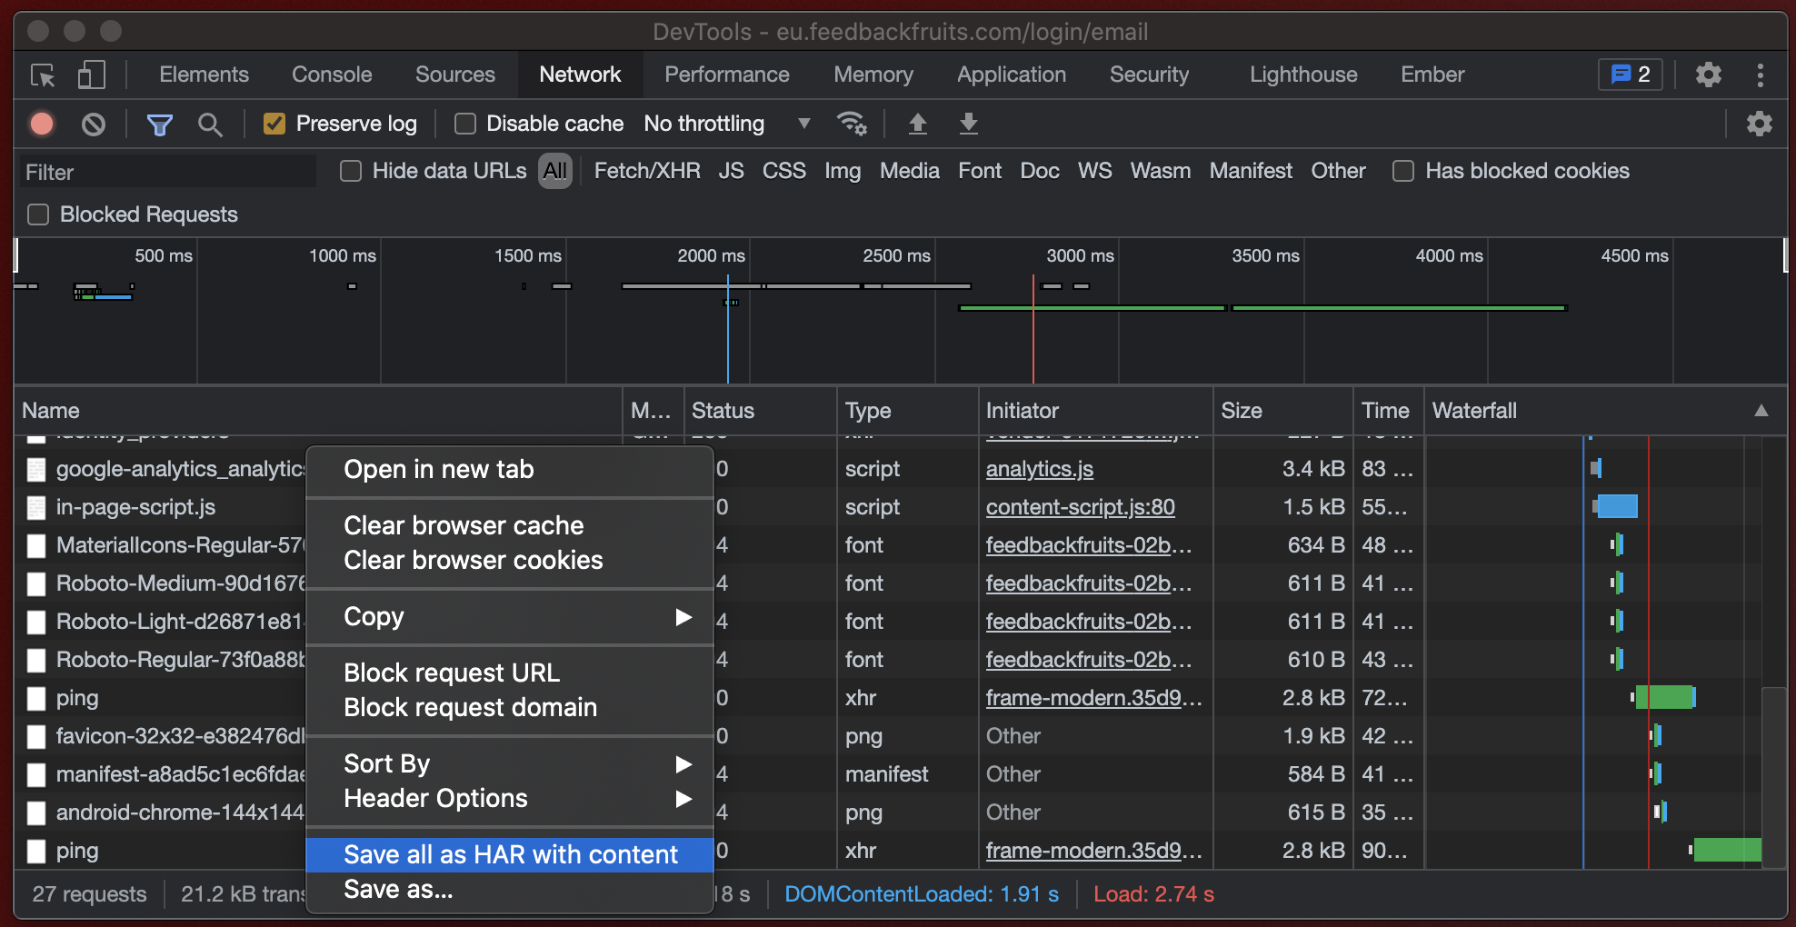This screenshot has height=927, width=1796.
Task: Toggle the filter funnel icon
Action: [160, 125]
